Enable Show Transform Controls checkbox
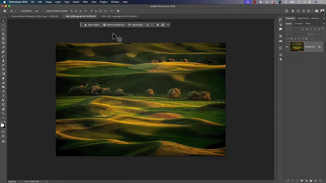The image size is (326, 183). (x=45, y=11)
